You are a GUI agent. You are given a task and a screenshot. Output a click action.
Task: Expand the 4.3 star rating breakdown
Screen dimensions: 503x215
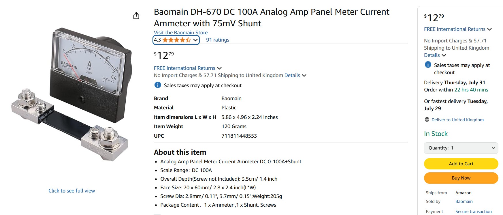(195, 40)
